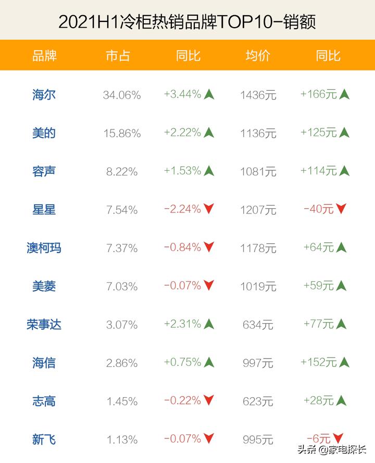Click the green arrow next to +166元
Screen dimensions: 375x463
(344, 94)
